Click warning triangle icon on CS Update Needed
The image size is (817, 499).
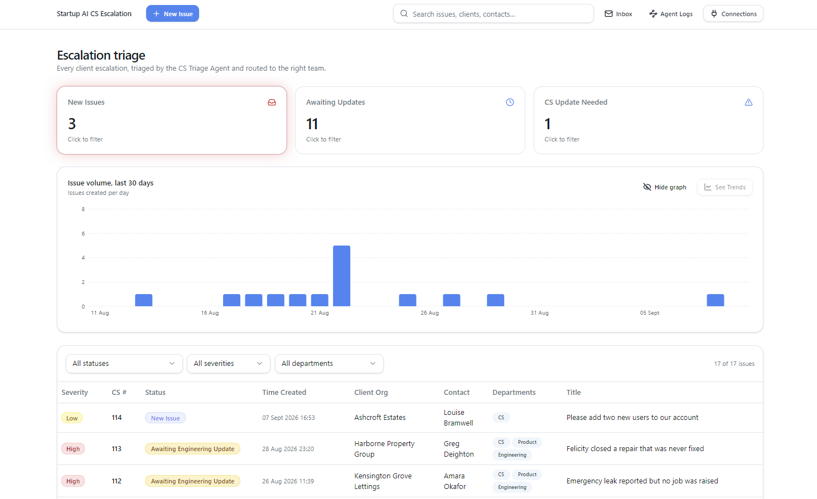(748, 102)
